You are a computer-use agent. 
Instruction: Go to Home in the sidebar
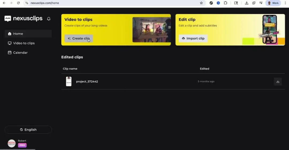[28, 34]
